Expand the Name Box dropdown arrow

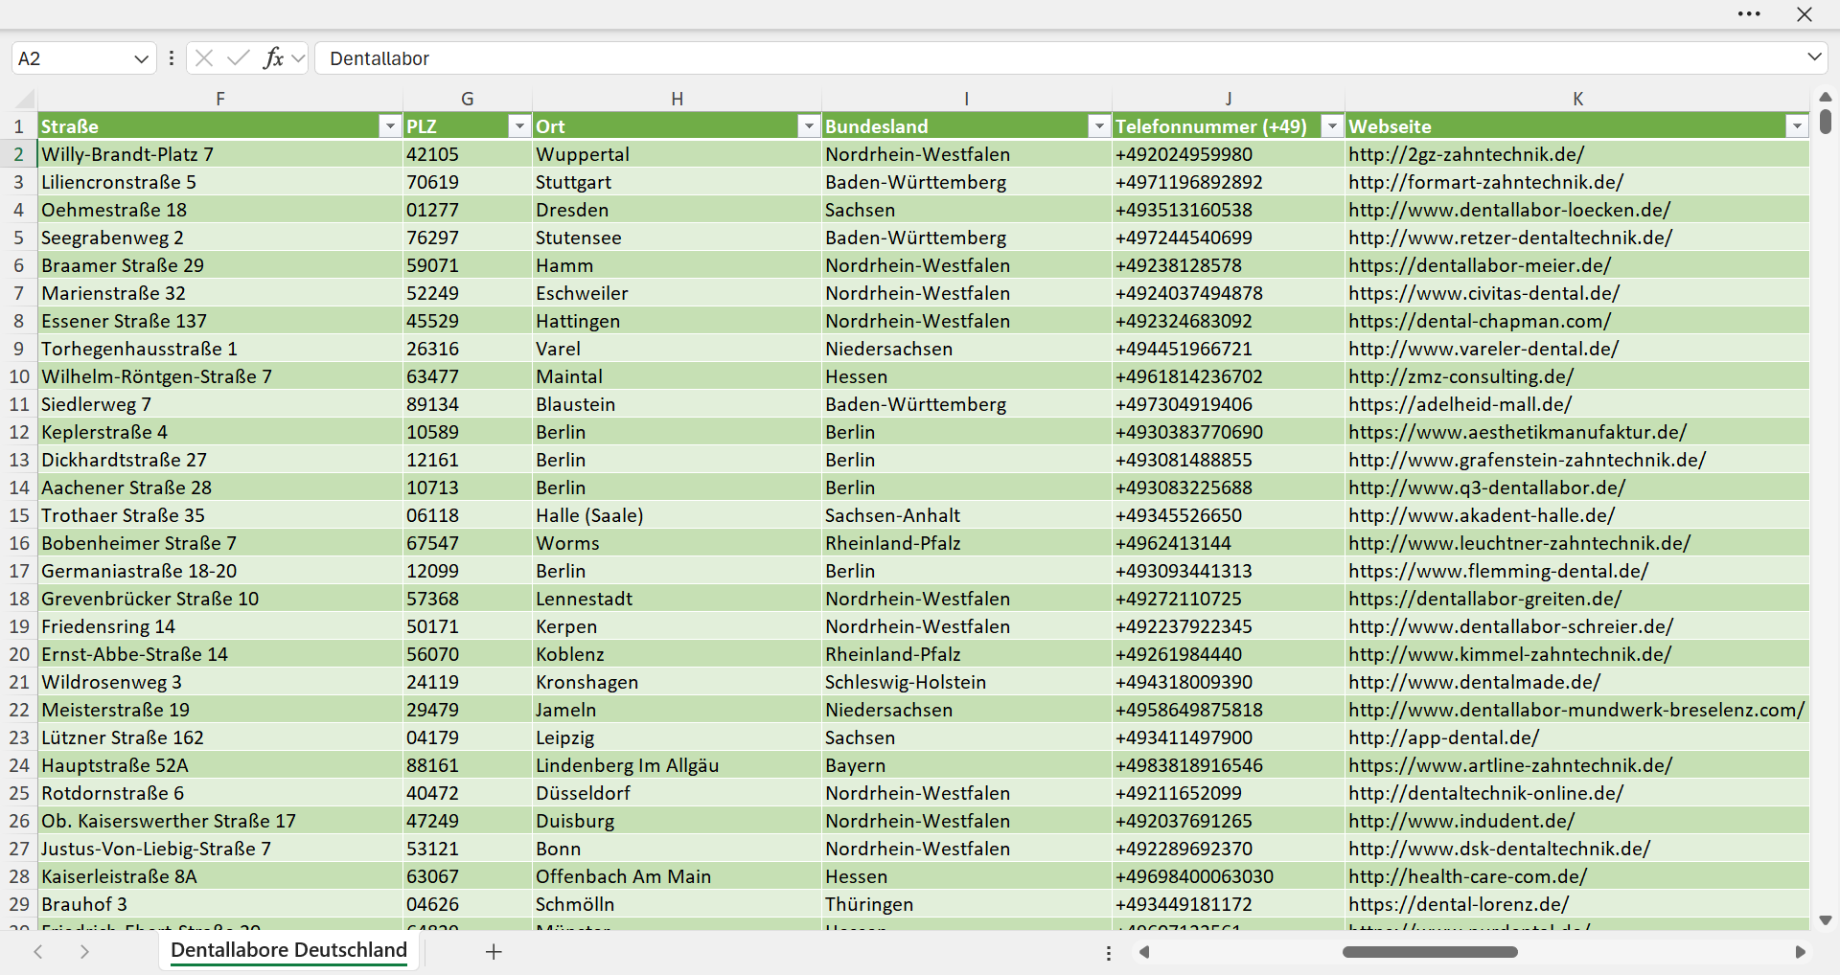point(141,58)
